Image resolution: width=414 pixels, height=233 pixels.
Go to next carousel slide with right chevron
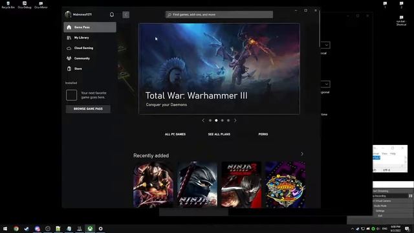[x=235, y=120]
